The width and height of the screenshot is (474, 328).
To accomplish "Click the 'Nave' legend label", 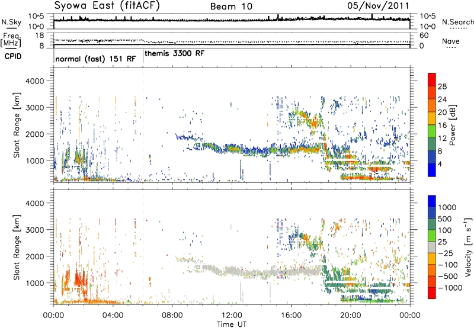I will point(451,41).
